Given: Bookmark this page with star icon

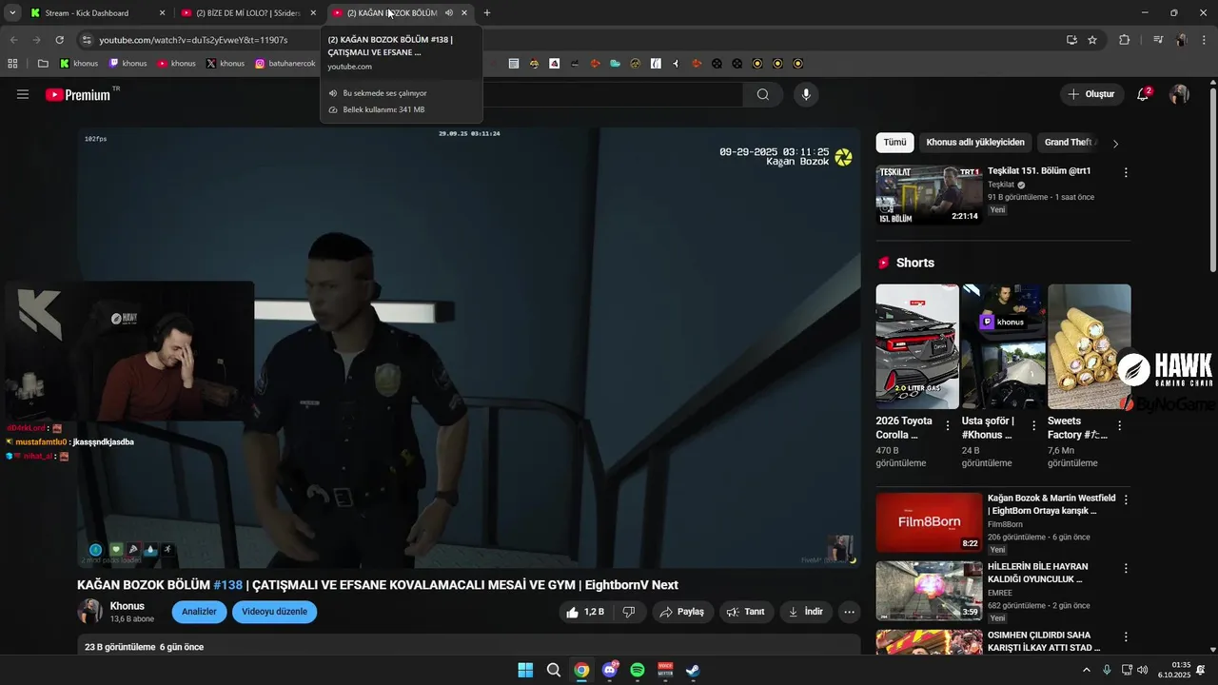Looking at the screenshot, I should [1092, 40].
